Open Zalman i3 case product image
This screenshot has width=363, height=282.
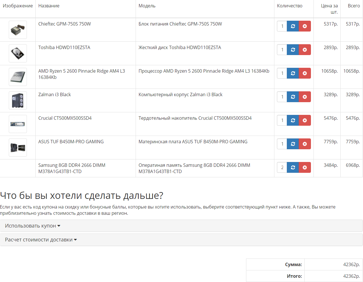pyautogui.click(x=18, y=100)
